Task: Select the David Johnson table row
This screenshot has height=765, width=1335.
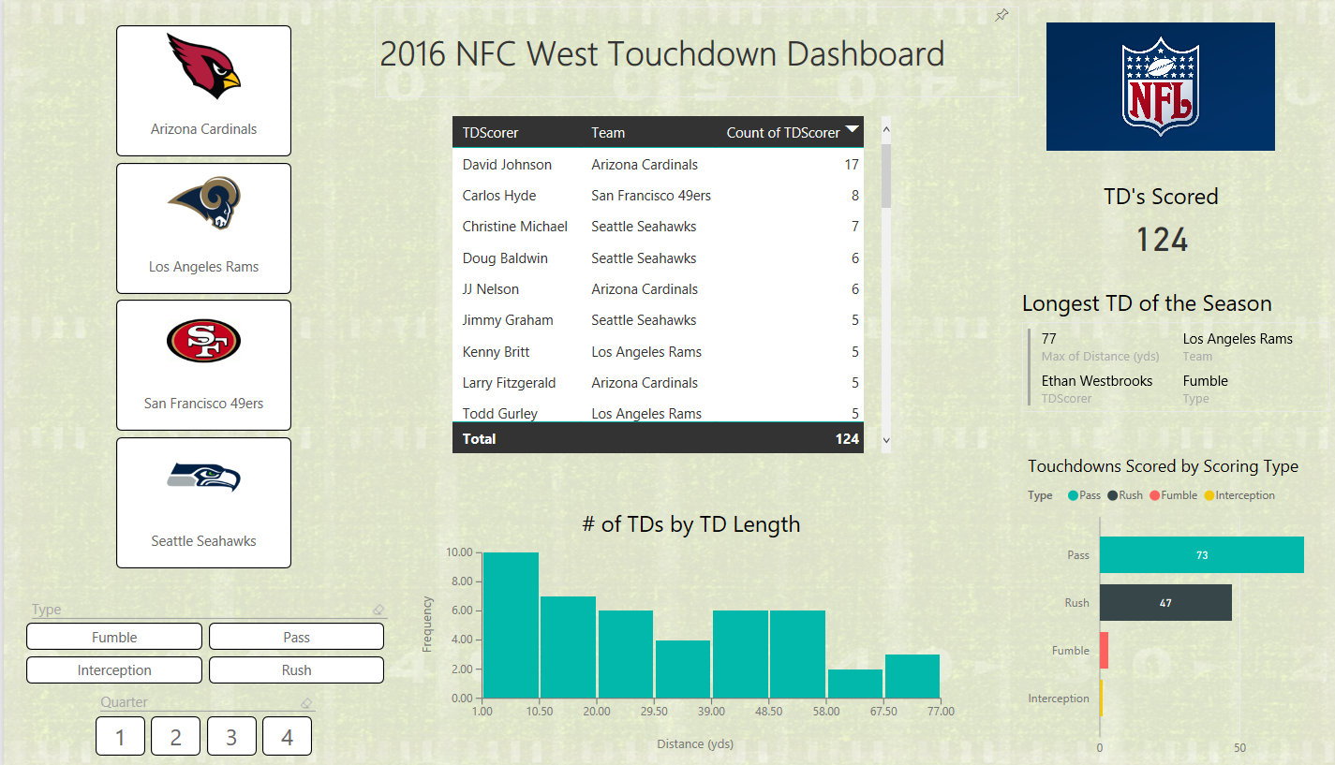Action: (x=659, y=165)
